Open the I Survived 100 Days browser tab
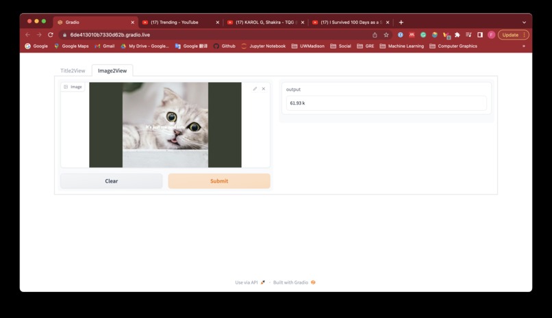Image resolution: width=552 pixels, height=318 pixels. (351, 22)
